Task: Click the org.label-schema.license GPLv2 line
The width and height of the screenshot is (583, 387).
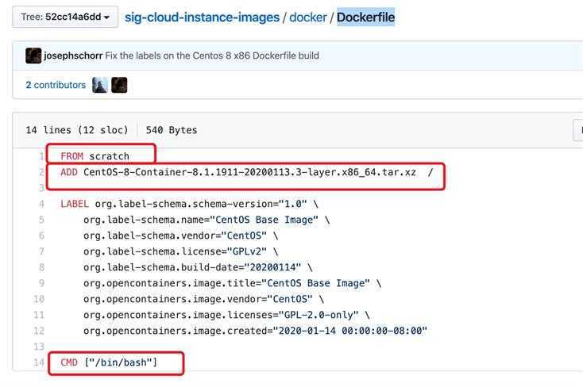Action: (x=180, y=251)
